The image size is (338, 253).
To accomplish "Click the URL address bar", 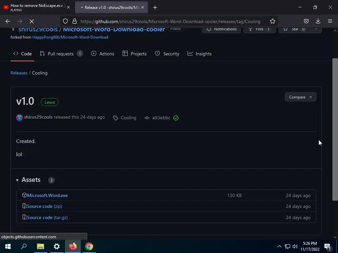I will (170, 21).
